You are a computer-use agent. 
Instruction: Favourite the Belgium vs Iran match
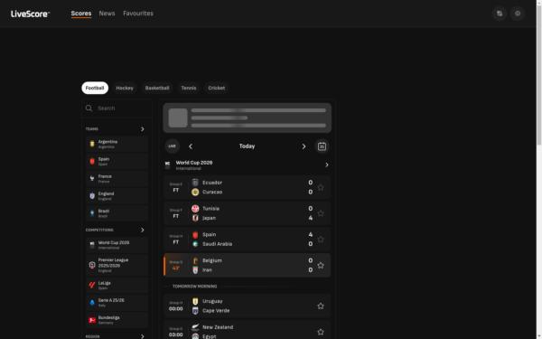[321, 265]
